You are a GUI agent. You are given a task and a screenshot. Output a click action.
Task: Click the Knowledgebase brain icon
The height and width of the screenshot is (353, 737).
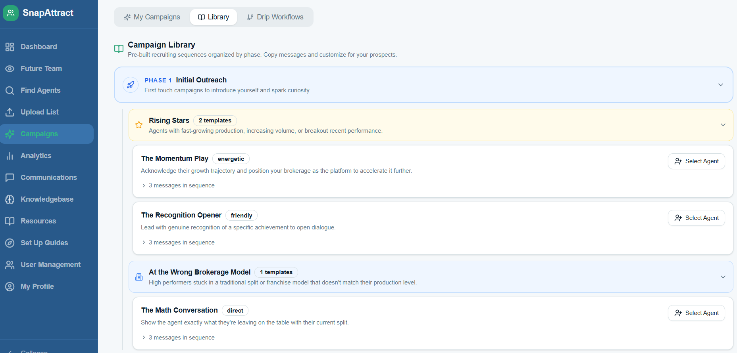pos(10,199)
